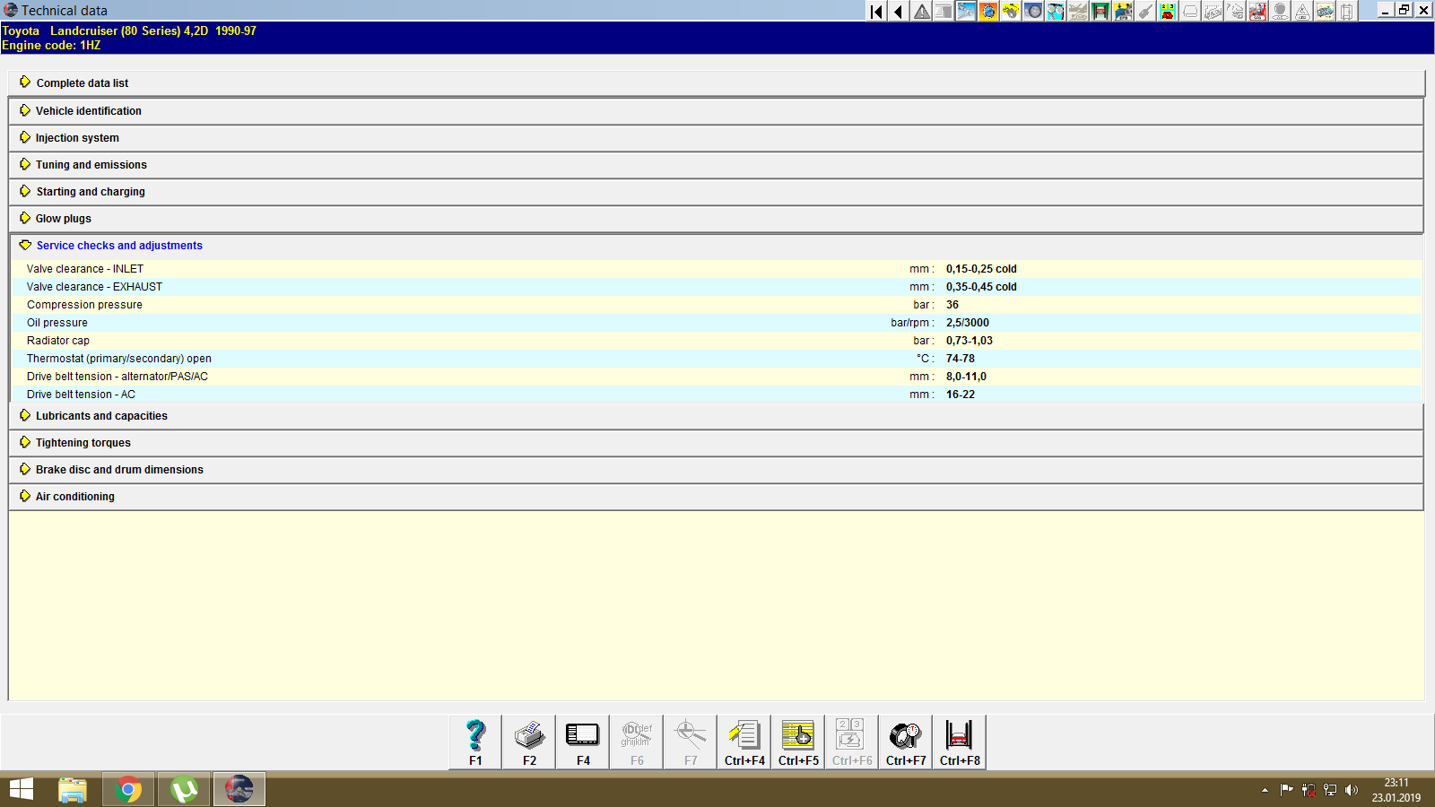Viewport: 1435px width, 807px height.
Task: Collapse the Service checks and adjustments section
Action: pos(118,245)
